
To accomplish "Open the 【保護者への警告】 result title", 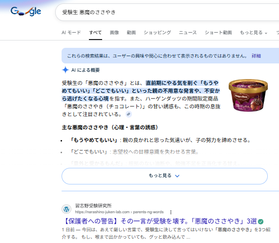I will click(x=160, y=222).
